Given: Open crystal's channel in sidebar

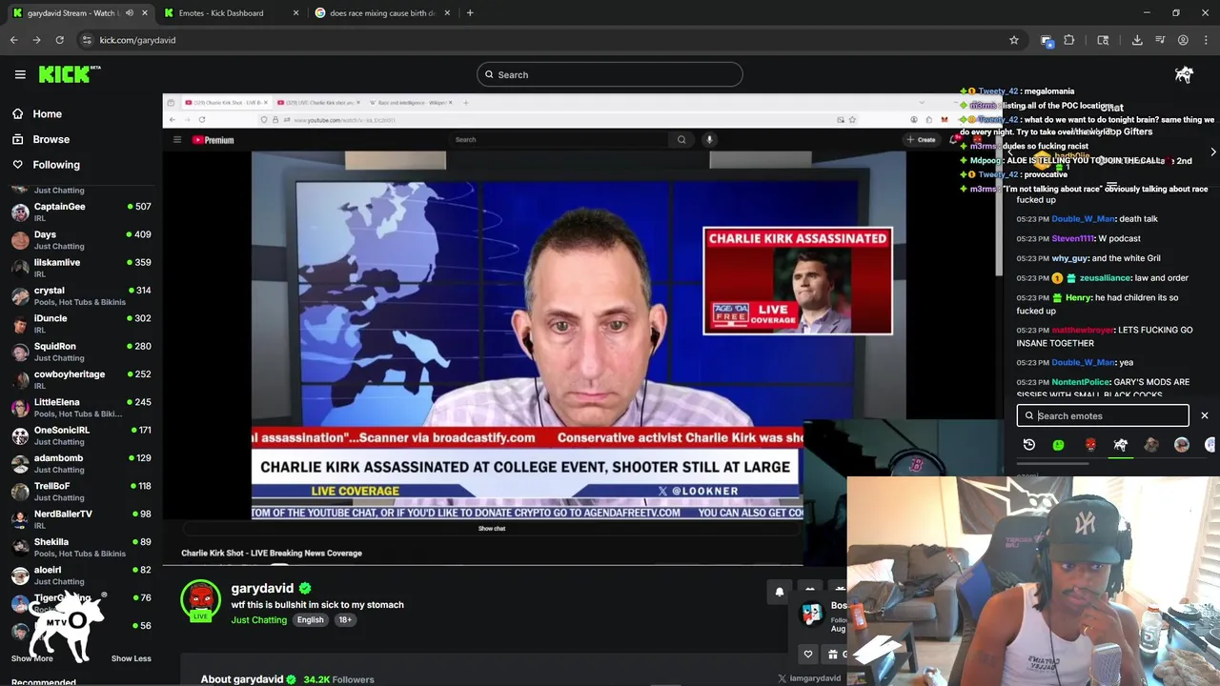Looking at the screenshot, I should (81, 295).
